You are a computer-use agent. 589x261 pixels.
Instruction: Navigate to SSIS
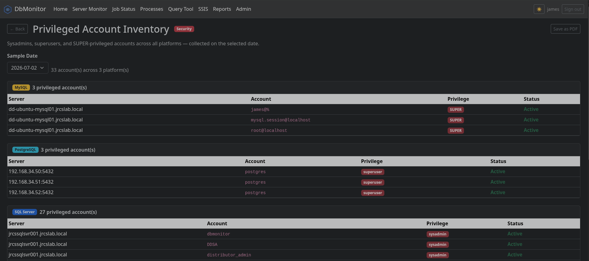(203, 9)
